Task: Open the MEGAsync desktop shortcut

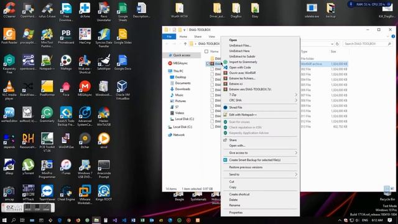Action: 85,88
